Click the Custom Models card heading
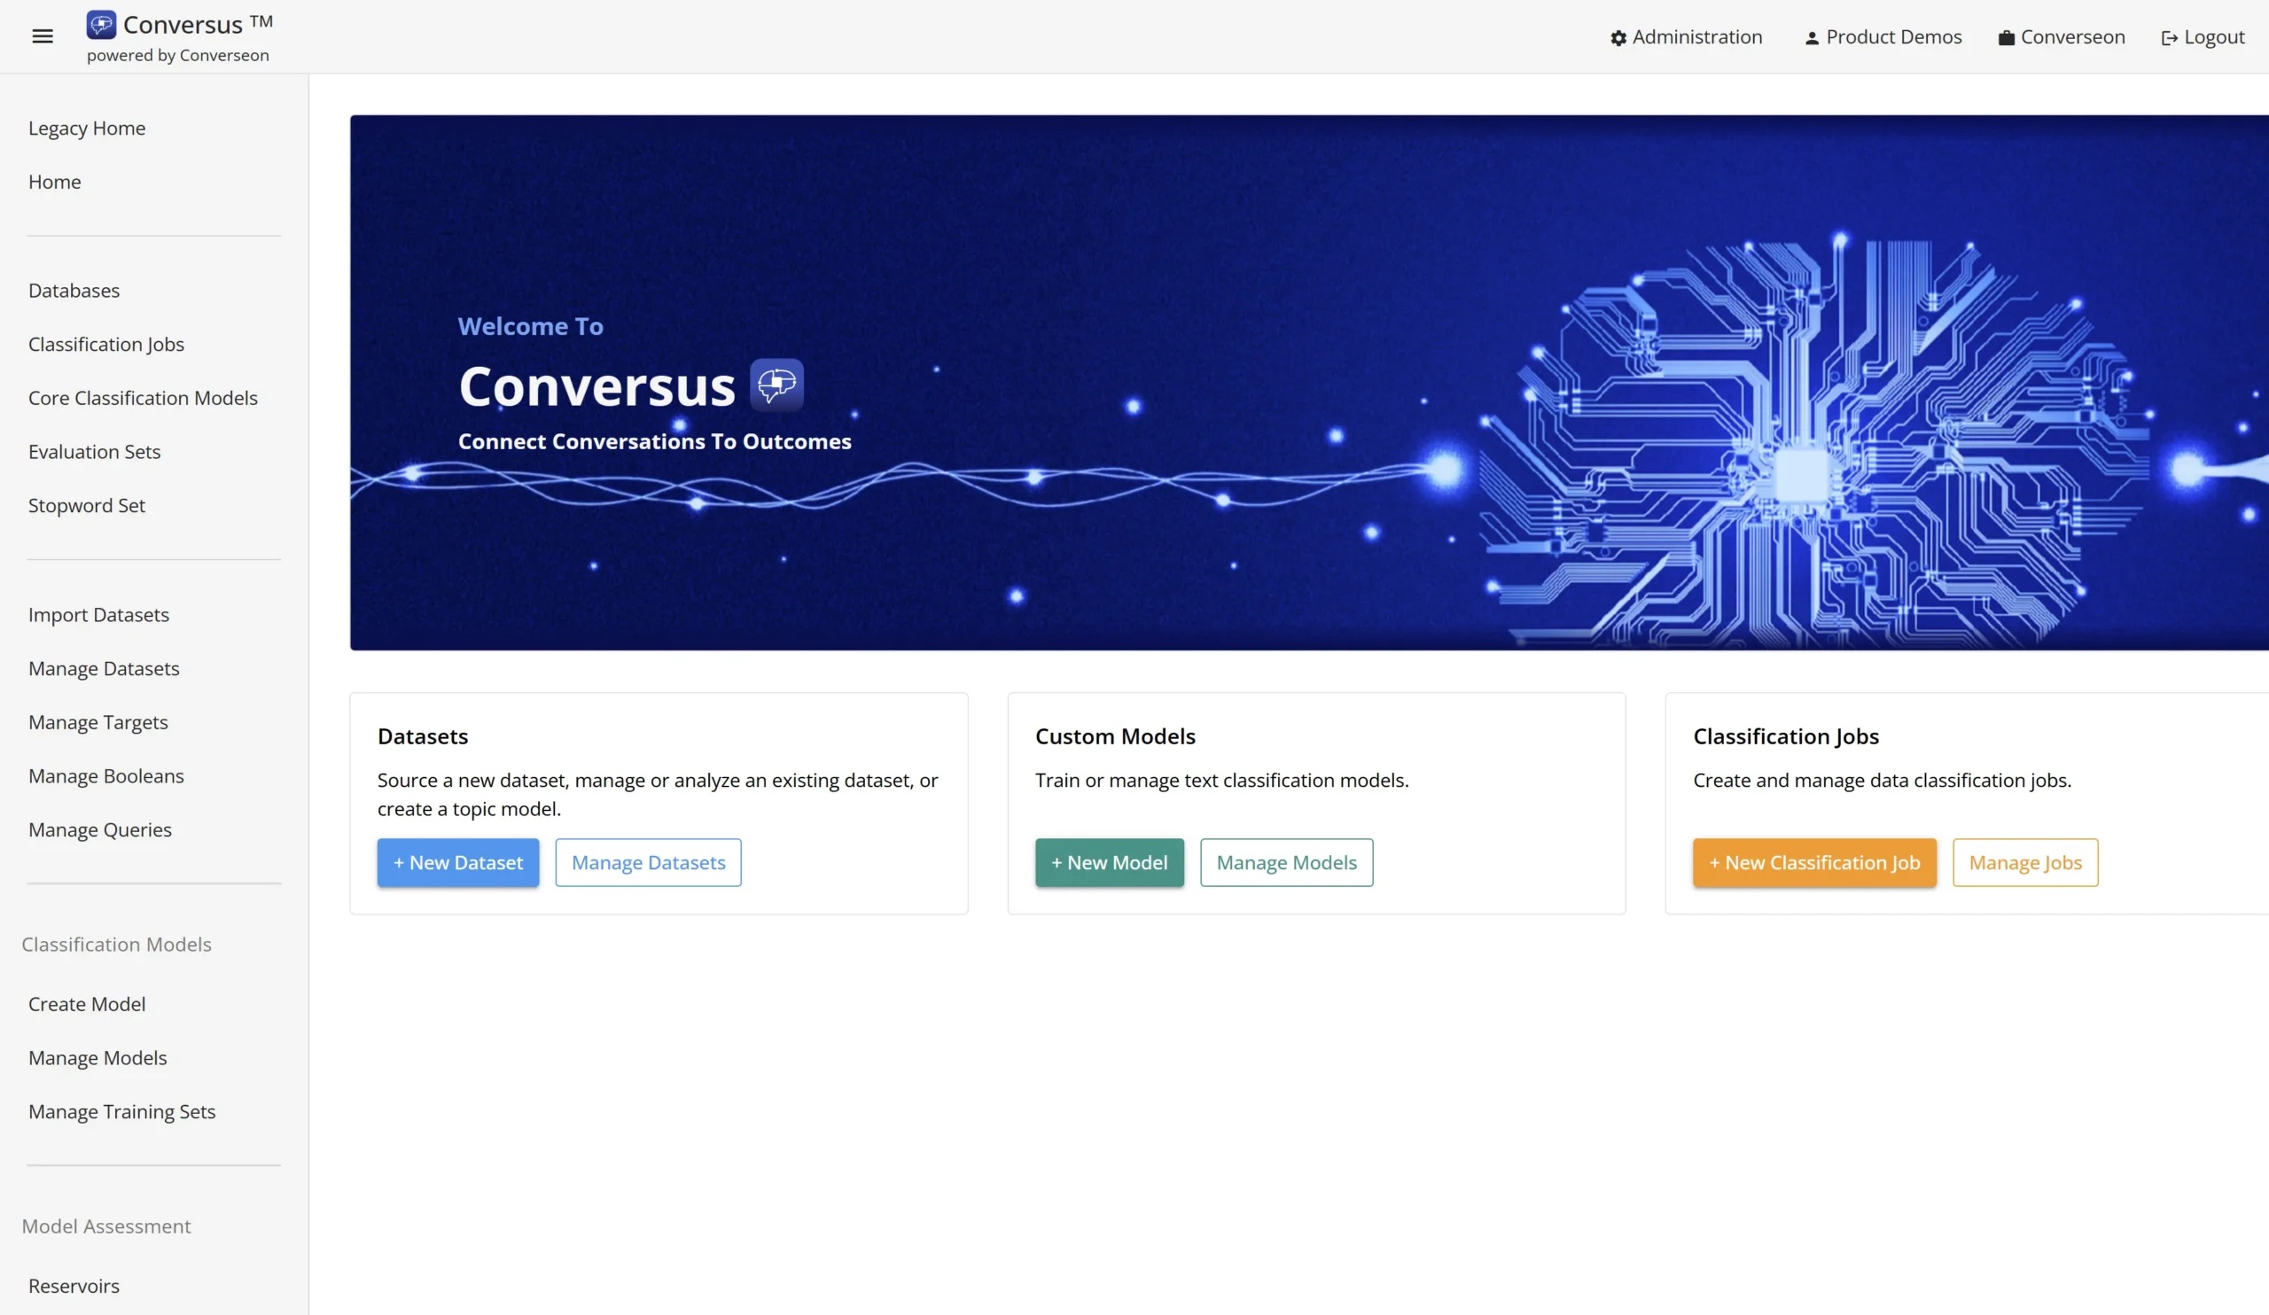 click(1115, 736)
